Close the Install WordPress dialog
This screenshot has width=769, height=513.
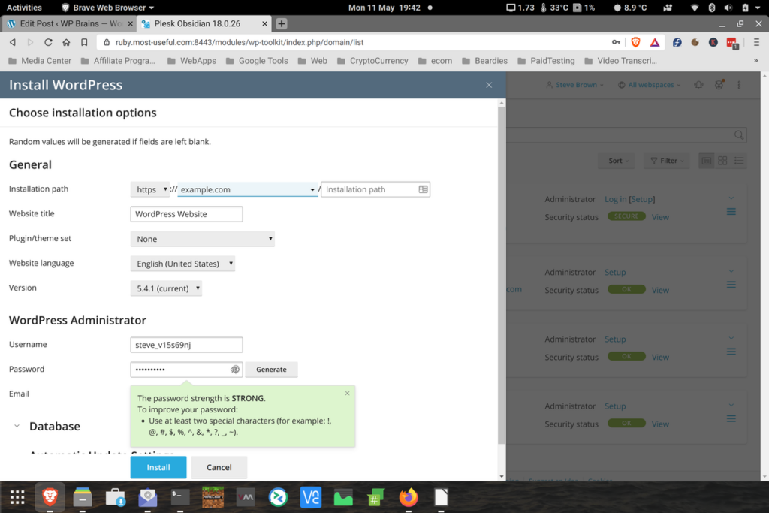coord(489,85)
